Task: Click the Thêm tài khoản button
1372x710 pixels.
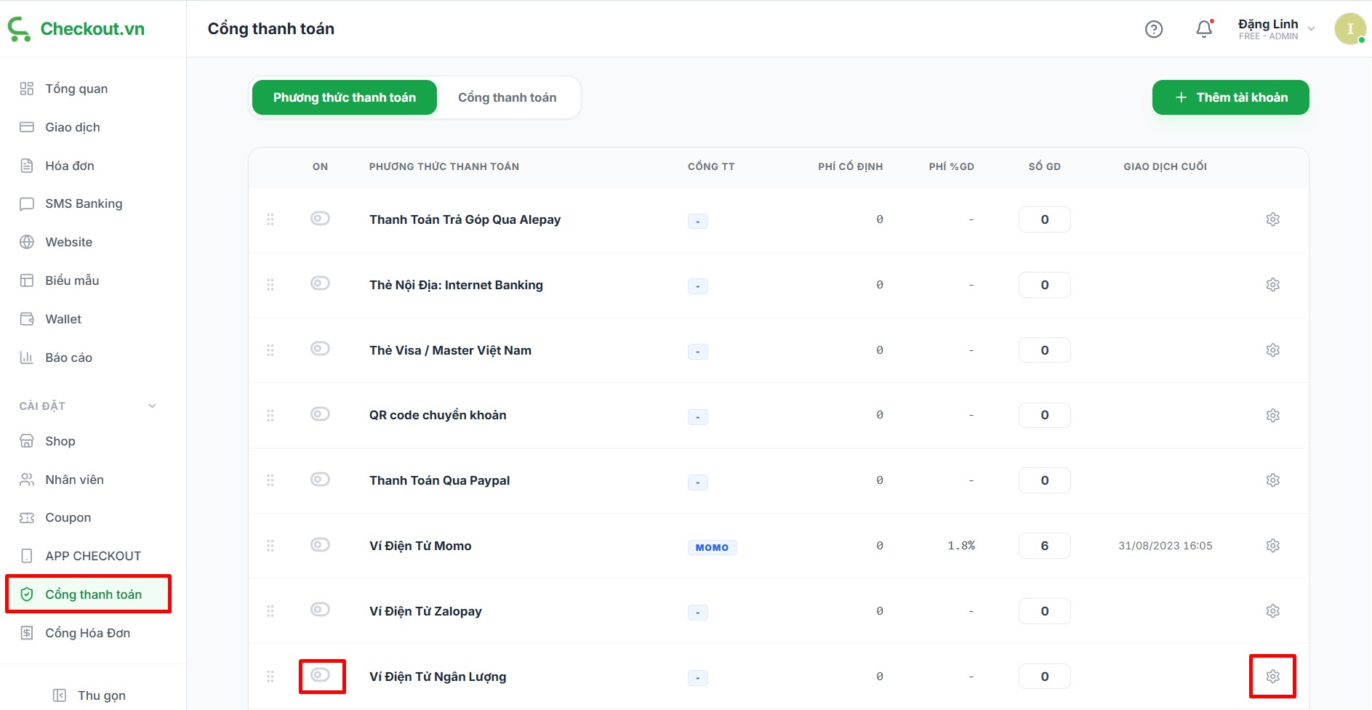Action: click(1230, 97)
